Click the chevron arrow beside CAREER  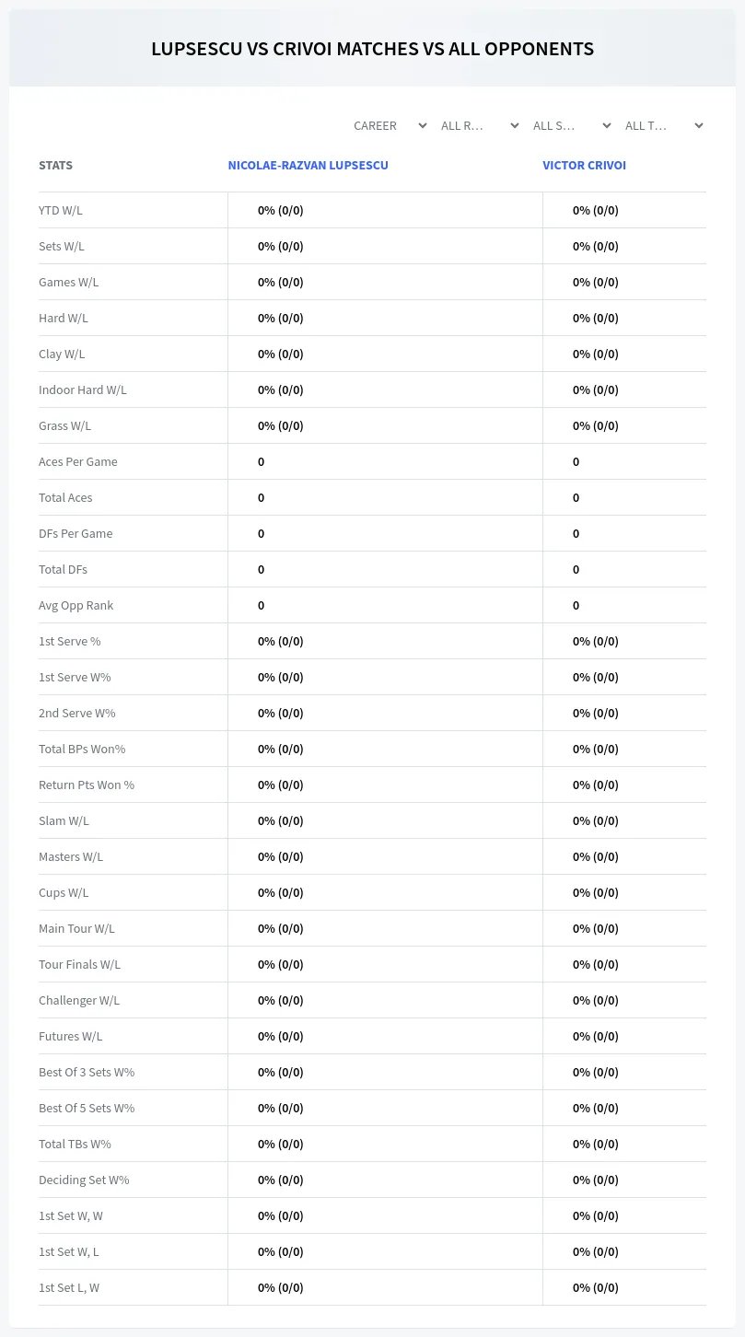423,125
